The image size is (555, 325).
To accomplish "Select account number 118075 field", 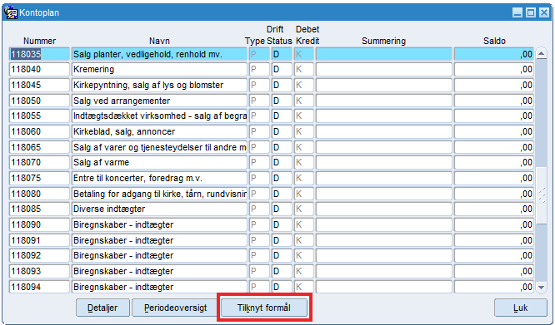I will (x=39, y=178).
